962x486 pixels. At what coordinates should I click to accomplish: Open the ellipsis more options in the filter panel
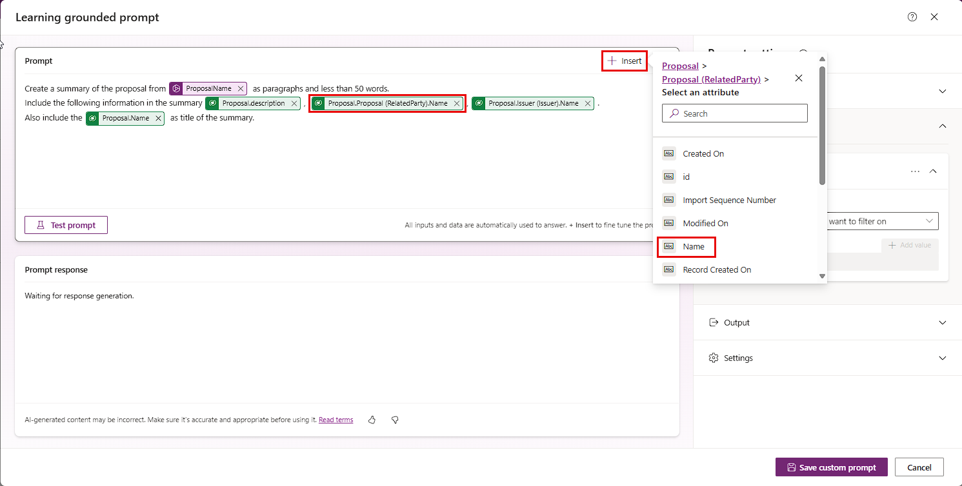(x=915, y=171)
